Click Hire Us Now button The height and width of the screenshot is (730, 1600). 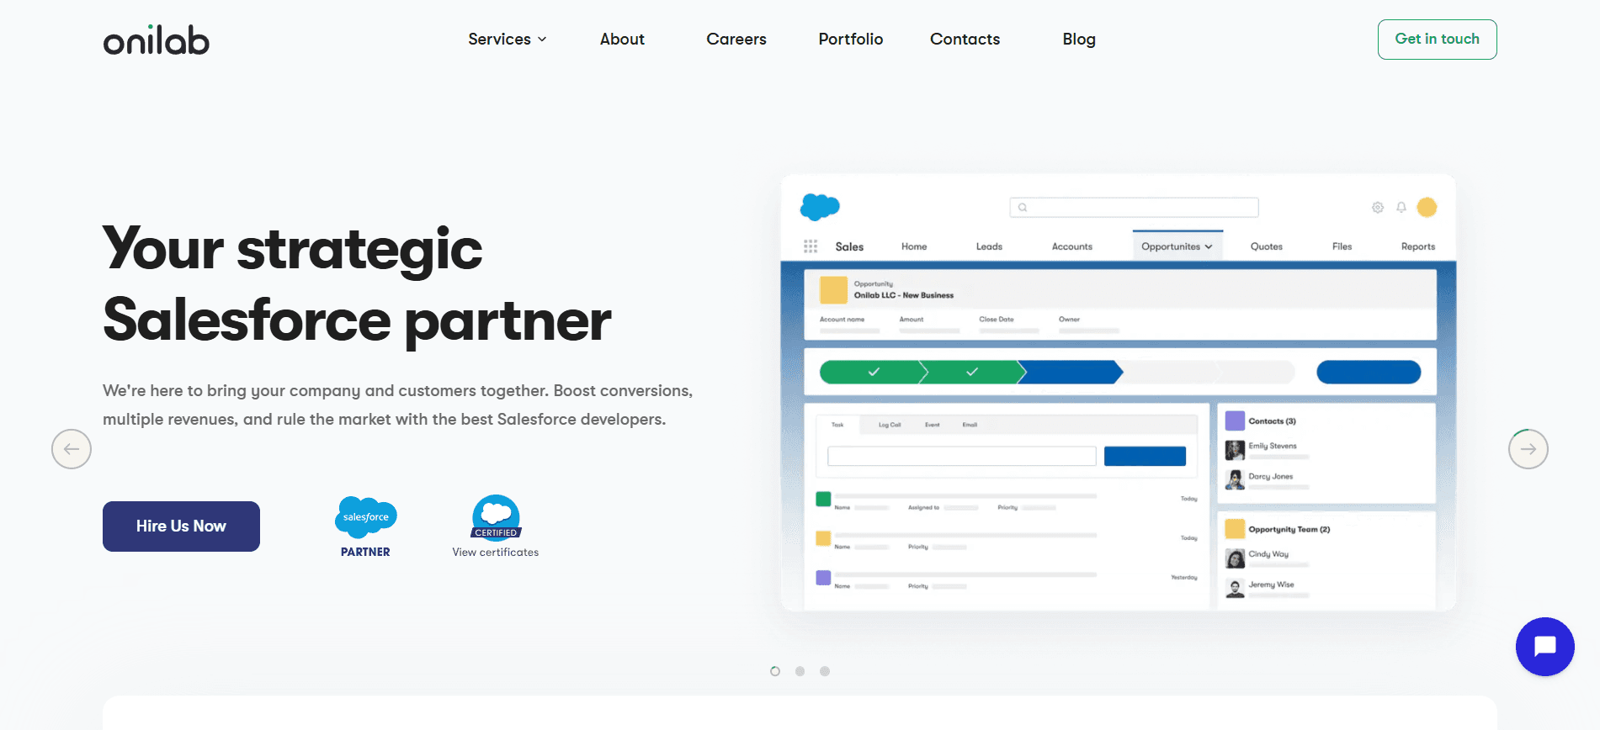181,526
